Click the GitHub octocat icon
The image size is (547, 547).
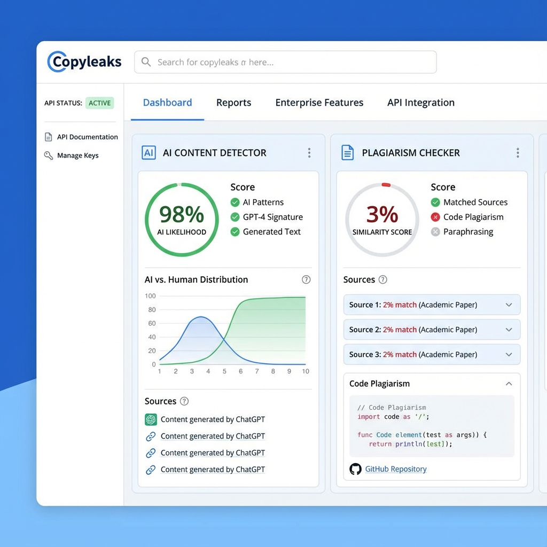tap(355, 469)
